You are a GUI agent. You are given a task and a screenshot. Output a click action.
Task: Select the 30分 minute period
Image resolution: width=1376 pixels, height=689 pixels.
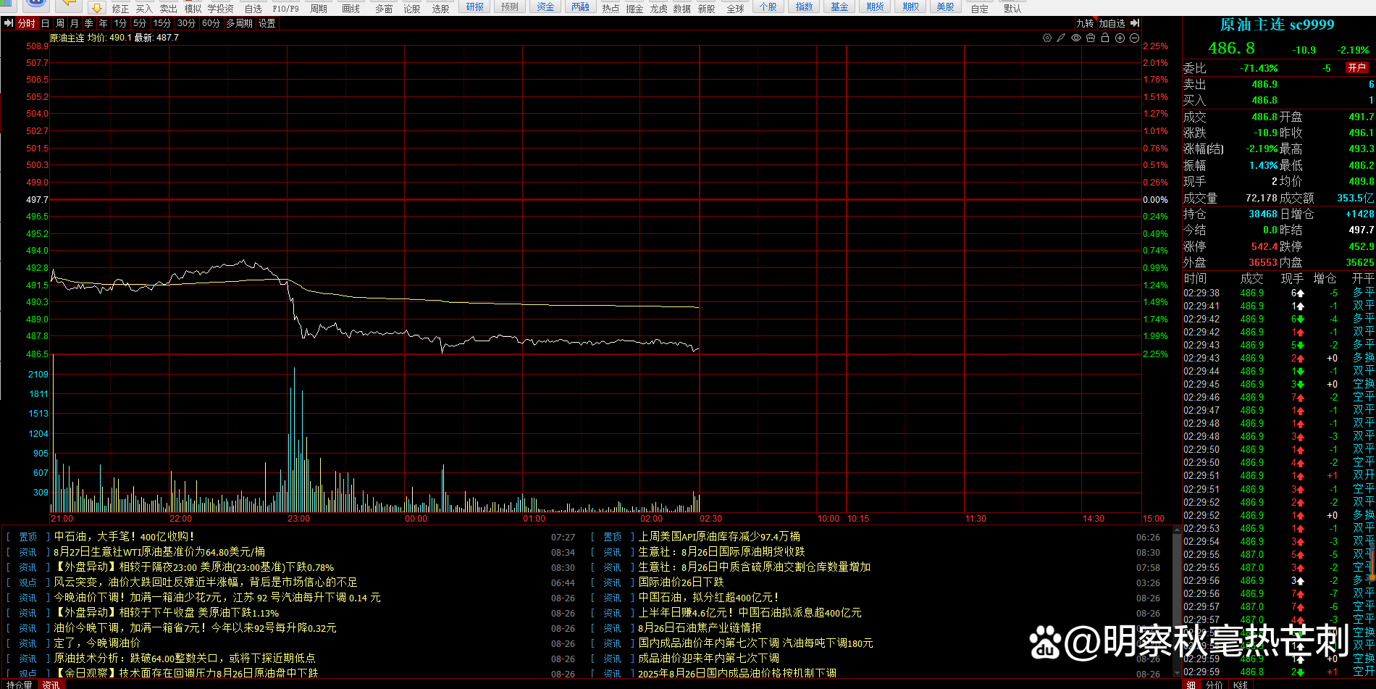(x=187, y=23)
